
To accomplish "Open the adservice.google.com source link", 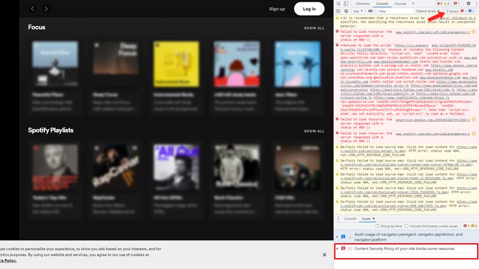I will coord(432,120).
